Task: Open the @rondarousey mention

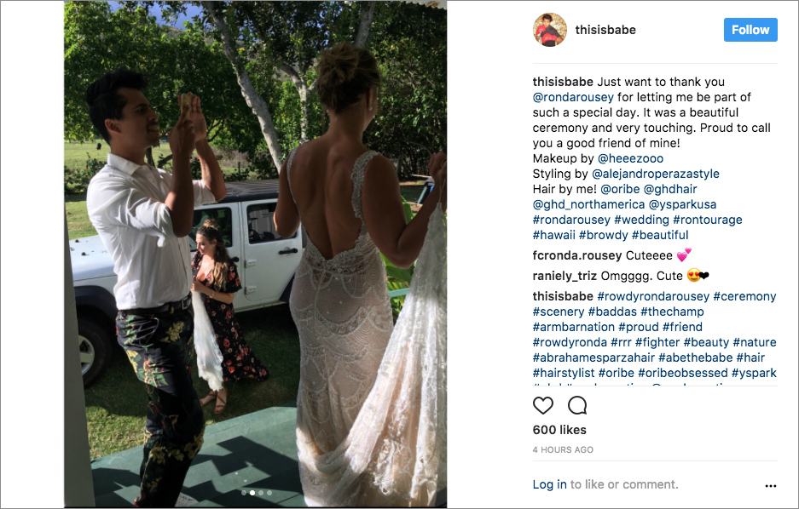Action: click(x=573, y=97)
